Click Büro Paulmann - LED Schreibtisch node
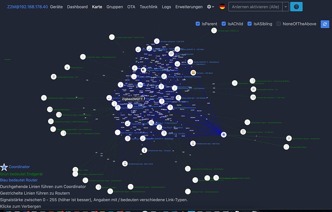The width and height of the screenshot is (332, 212). (117, 133)
